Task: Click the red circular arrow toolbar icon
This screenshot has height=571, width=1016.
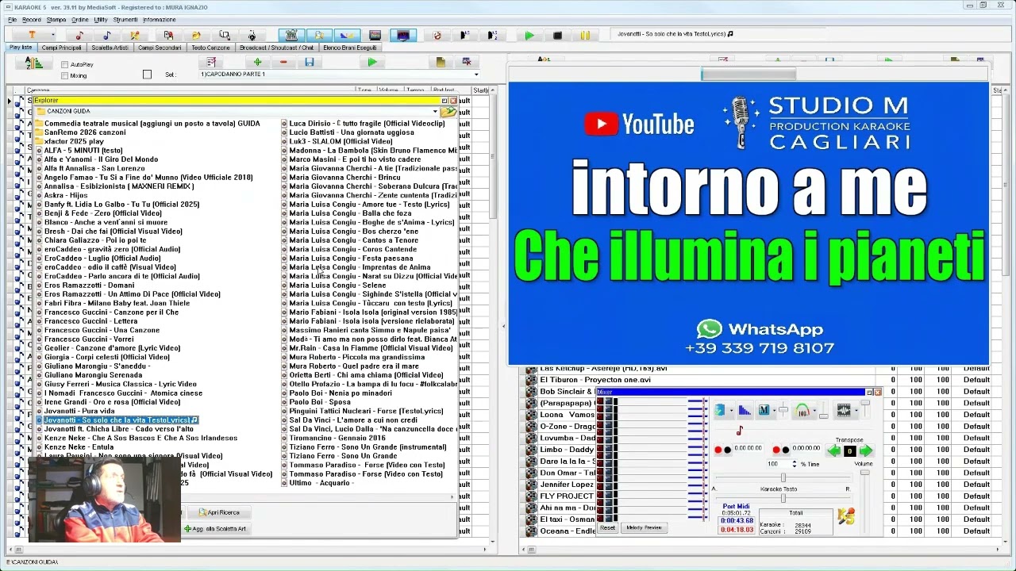Action: coord(437,35)
